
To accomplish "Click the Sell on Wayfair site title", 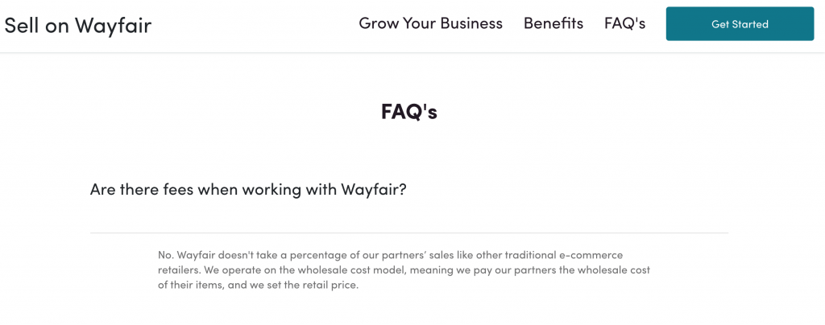I will pos(78,25).
